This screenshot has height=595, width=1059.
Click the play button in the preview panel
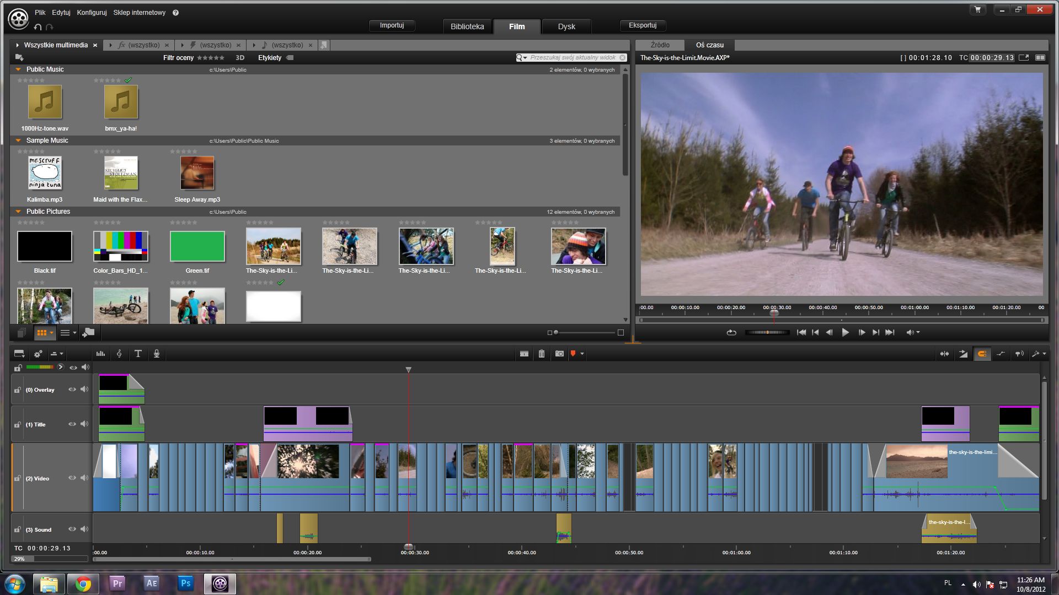tap(844, 332)
